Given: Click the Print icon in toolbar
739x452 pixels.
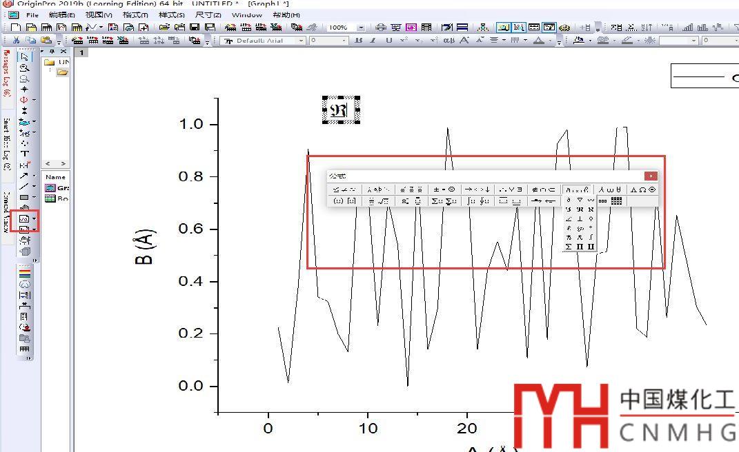Looking at the screenshot, I should pyautogui.click(x=381, y=28).
